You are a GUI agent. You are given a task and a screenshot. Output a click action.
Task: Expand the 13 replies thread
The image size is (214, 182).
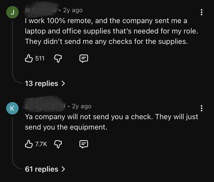point(45,83)
